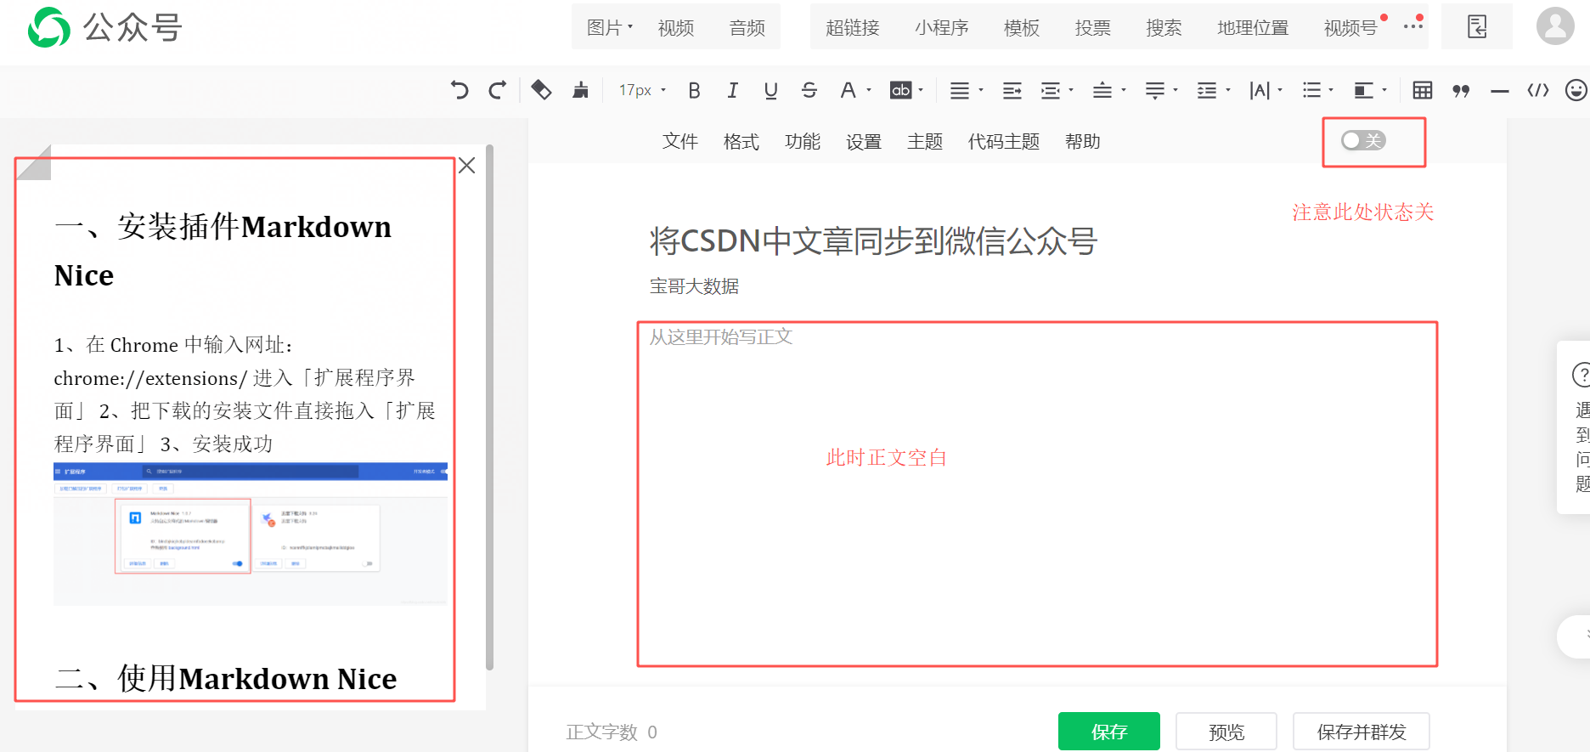
Task: Insert a 小程序 mini program
Action: 942,27
